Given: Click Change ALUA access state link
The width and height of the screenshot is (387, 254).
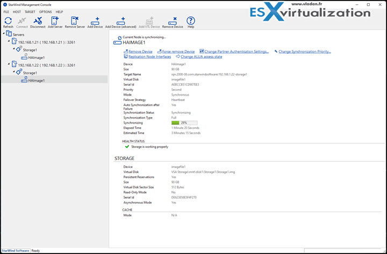Looking at the screenshot, I should [x=202, y=57].
